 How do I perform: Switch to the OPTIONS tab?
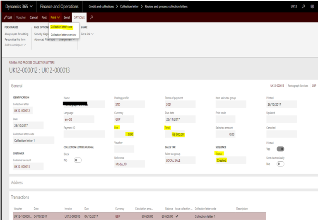pos(79,17)
